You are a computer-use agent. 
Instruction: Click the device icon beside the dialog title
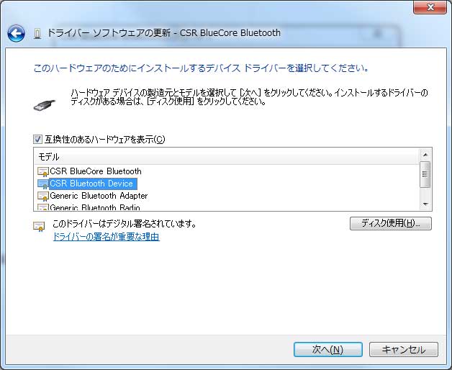(x=37, y=34)
